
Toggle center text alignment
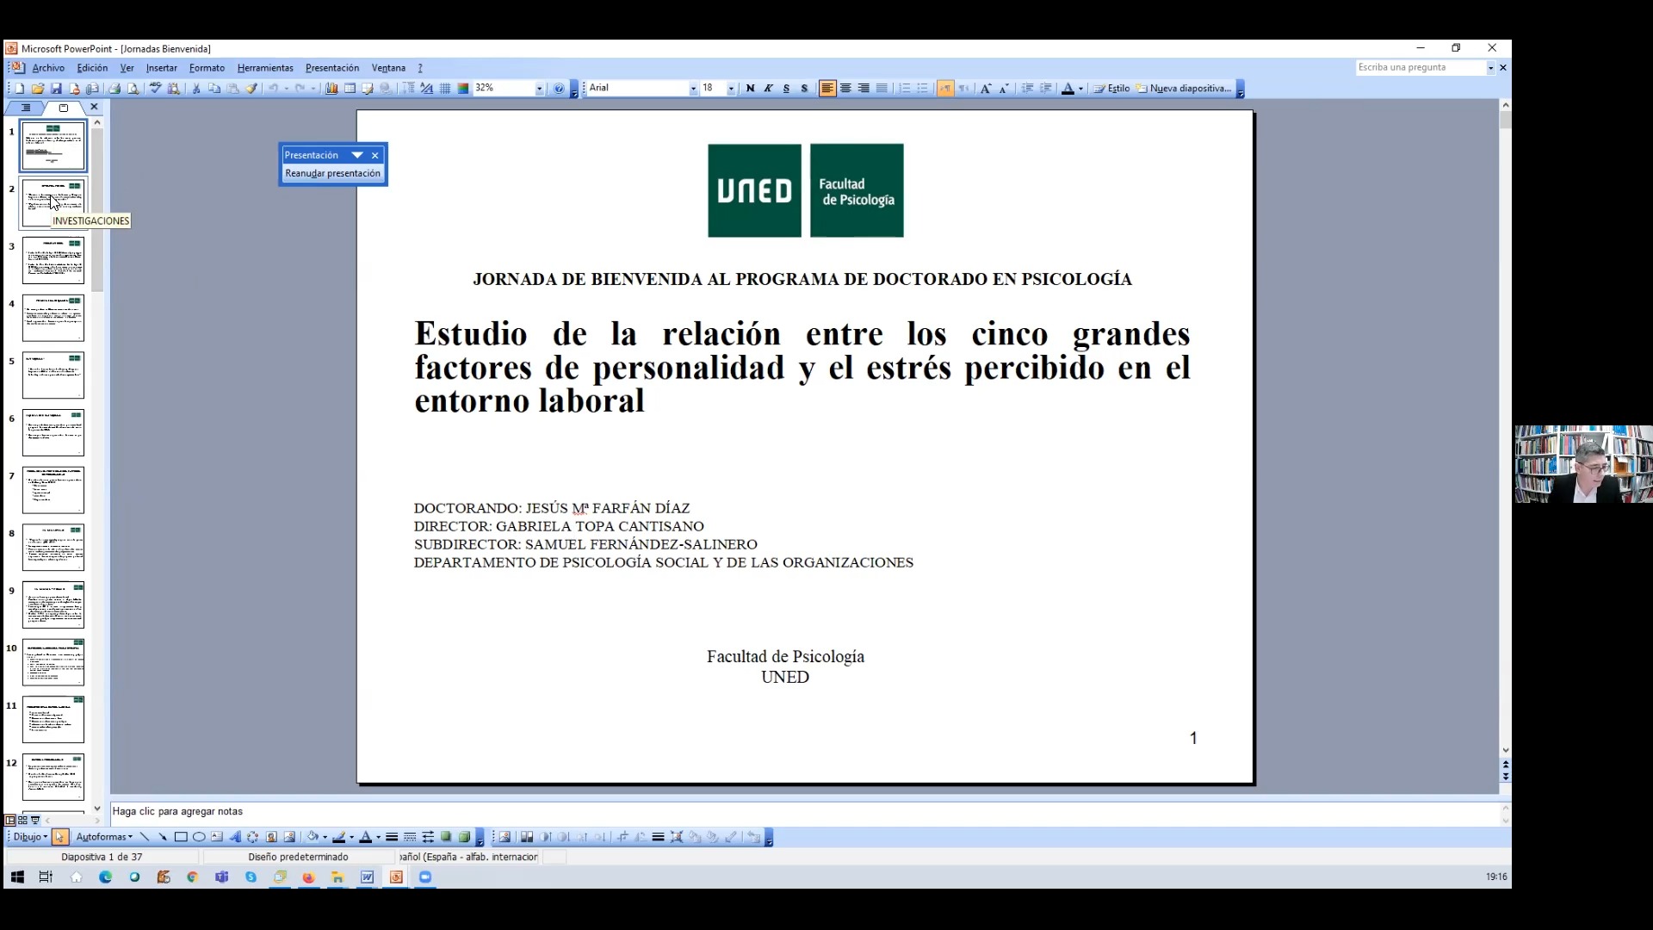coord(845,89)
